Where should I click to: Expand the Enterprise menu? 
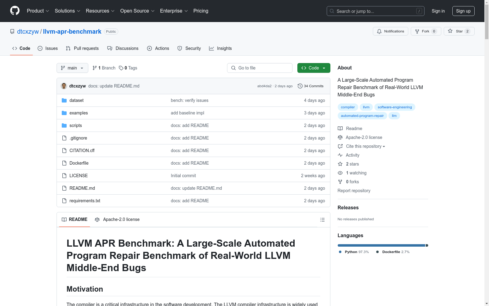174,11
